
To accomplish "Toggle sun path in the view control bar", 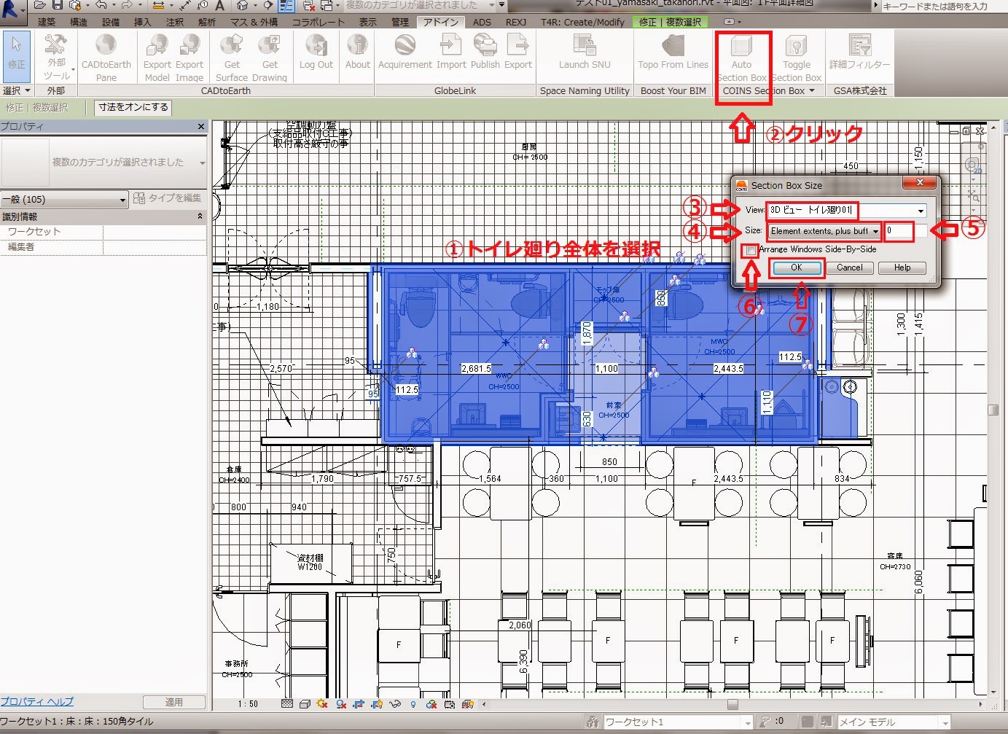I will 322,704.
